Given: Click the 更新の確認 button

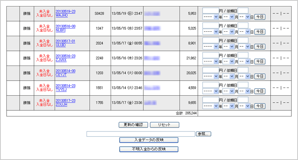Looking at the screenshot, I should [133, 125].
